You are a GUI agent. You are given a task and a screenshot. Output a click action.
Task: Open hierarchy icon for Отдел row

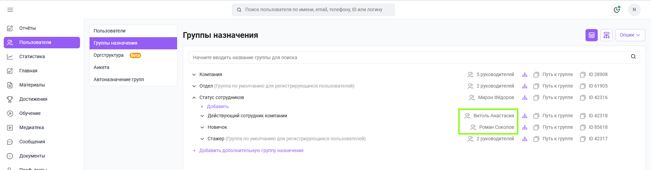525,86
